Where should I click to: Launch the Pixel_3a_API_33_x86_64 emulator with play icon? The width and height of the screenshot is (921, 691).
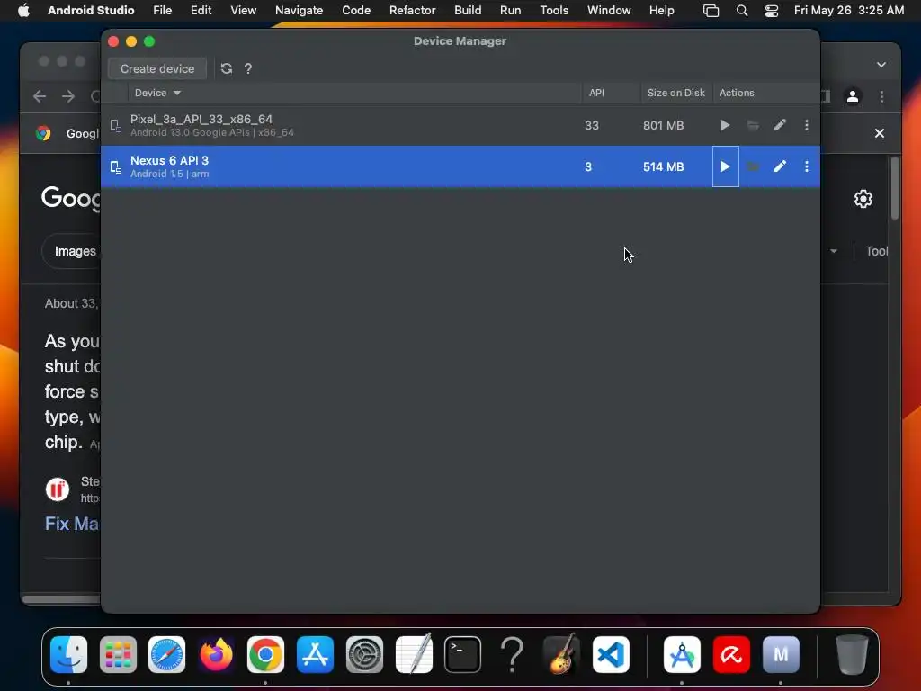point(725,125)
